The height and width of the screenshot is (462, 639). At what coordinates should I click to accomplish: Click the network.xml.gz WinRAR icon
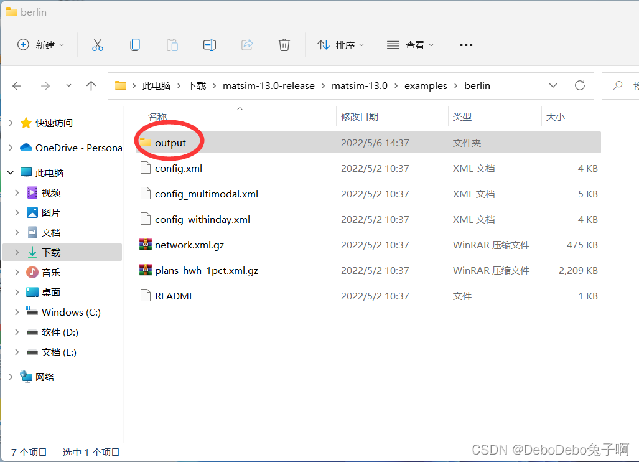(x=146, y=245)
